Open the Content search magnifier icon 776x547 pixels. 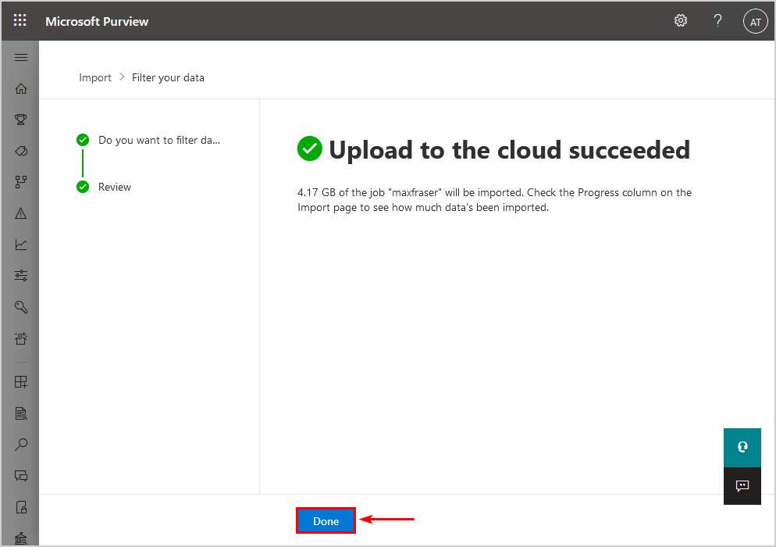coord(21,445)
